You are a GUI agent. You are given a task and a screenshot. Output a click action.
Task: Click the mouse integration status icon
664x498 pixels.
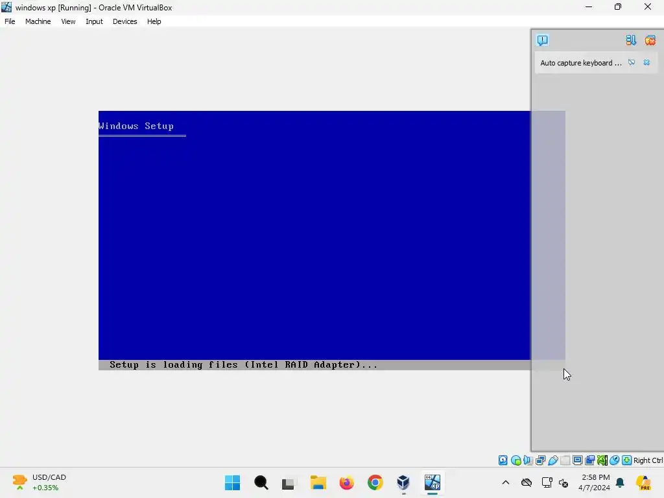615,460
